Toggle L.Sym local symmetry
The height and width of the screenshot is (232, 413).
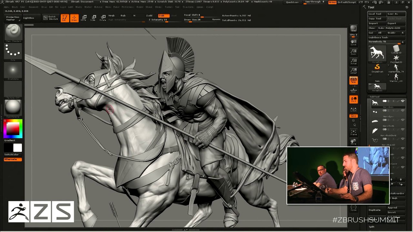(354, 109)
